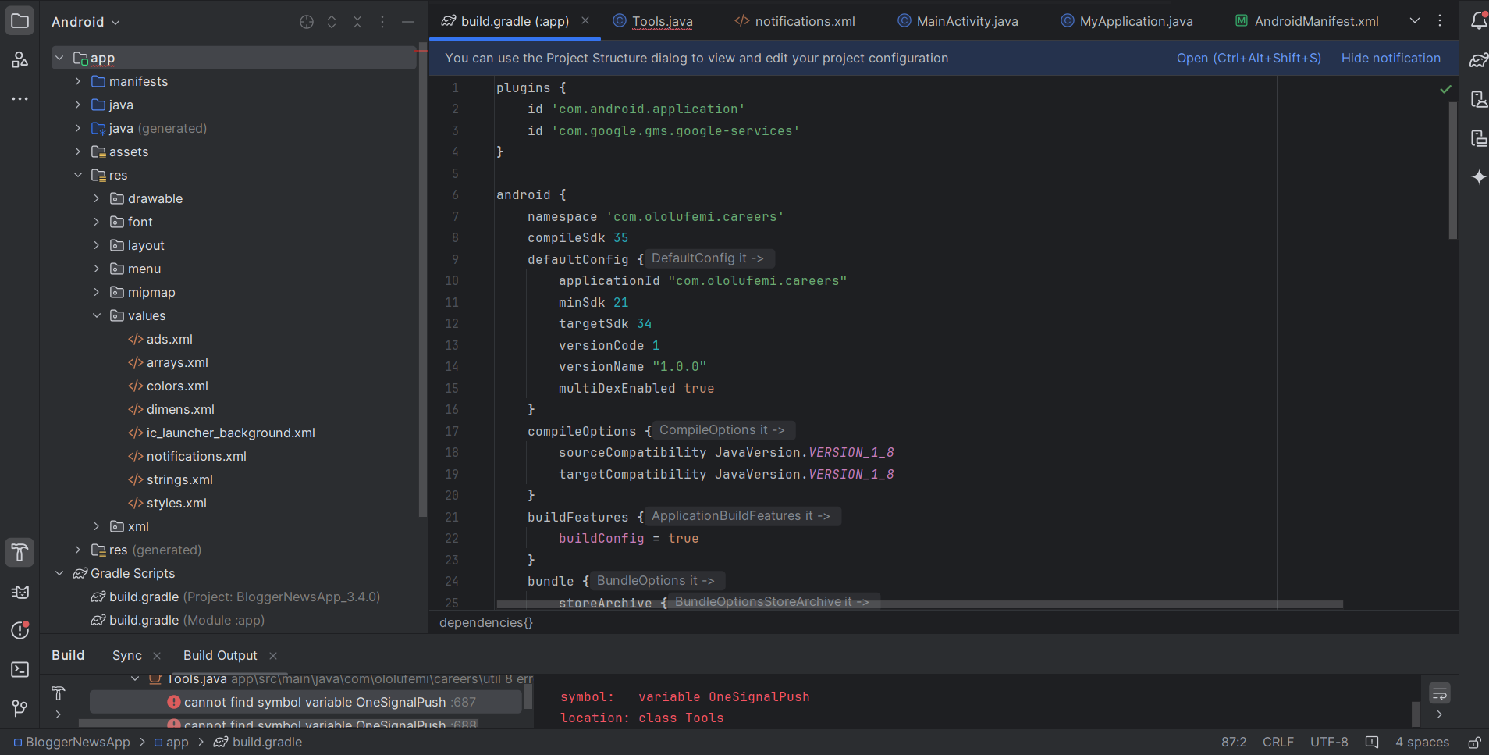This screenshot has height=755, width=1489.
Task: Click 4 spaces indent setting
Action: 1422,742
